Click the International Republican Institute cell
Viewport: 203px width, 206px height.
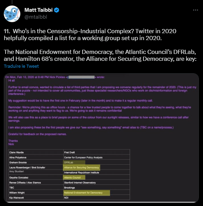click(x=97, y=172)
